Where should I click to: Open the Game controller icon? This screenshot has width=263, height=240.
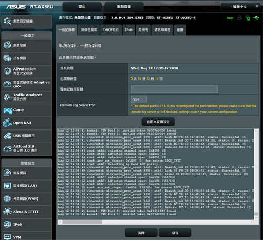pyautogui.click(x=7, y=111)
